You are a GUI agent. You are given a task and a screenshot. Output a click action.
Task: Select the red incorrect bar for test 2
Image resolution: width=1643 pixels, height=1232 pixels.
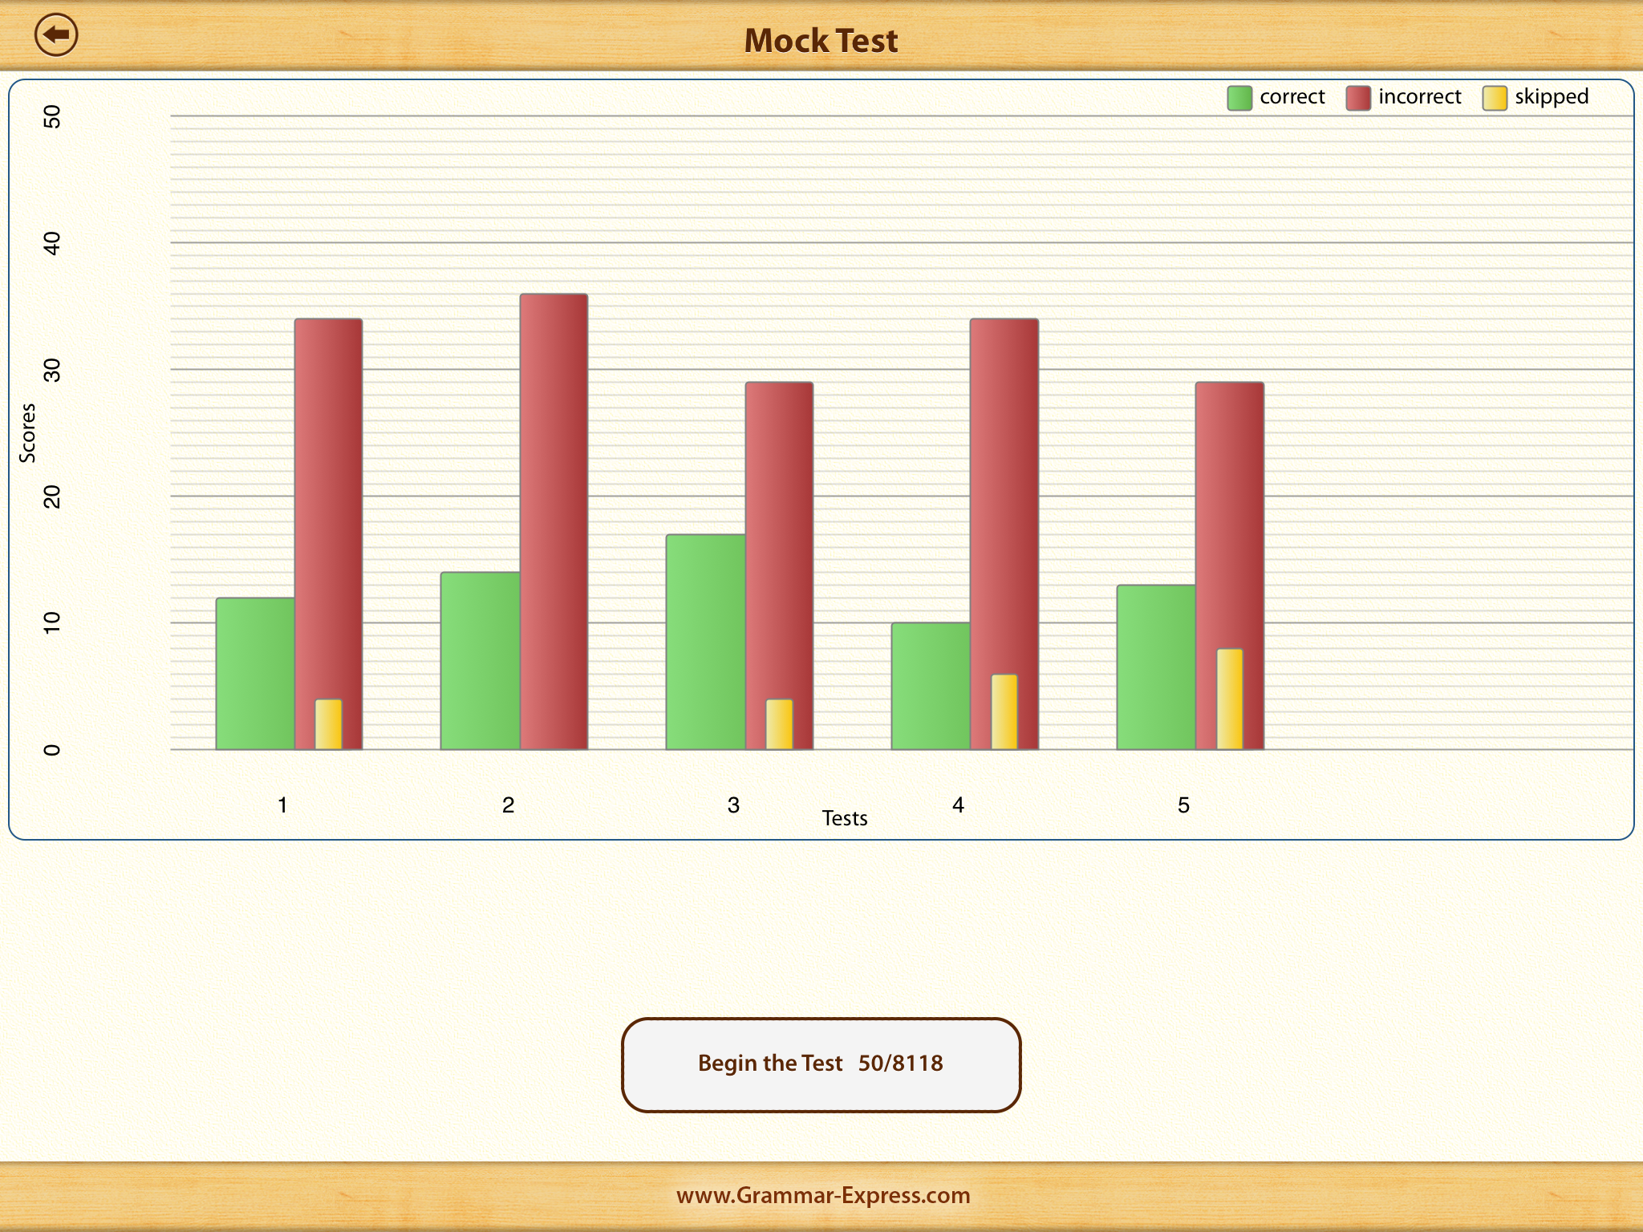[554, 521]
